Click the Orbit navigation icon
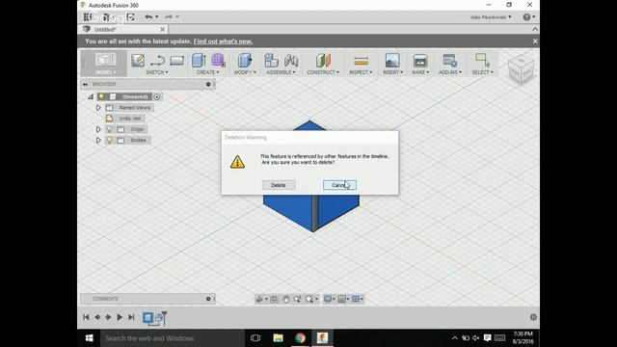This screenshot has height=347, width=617. tap(259, 299)
